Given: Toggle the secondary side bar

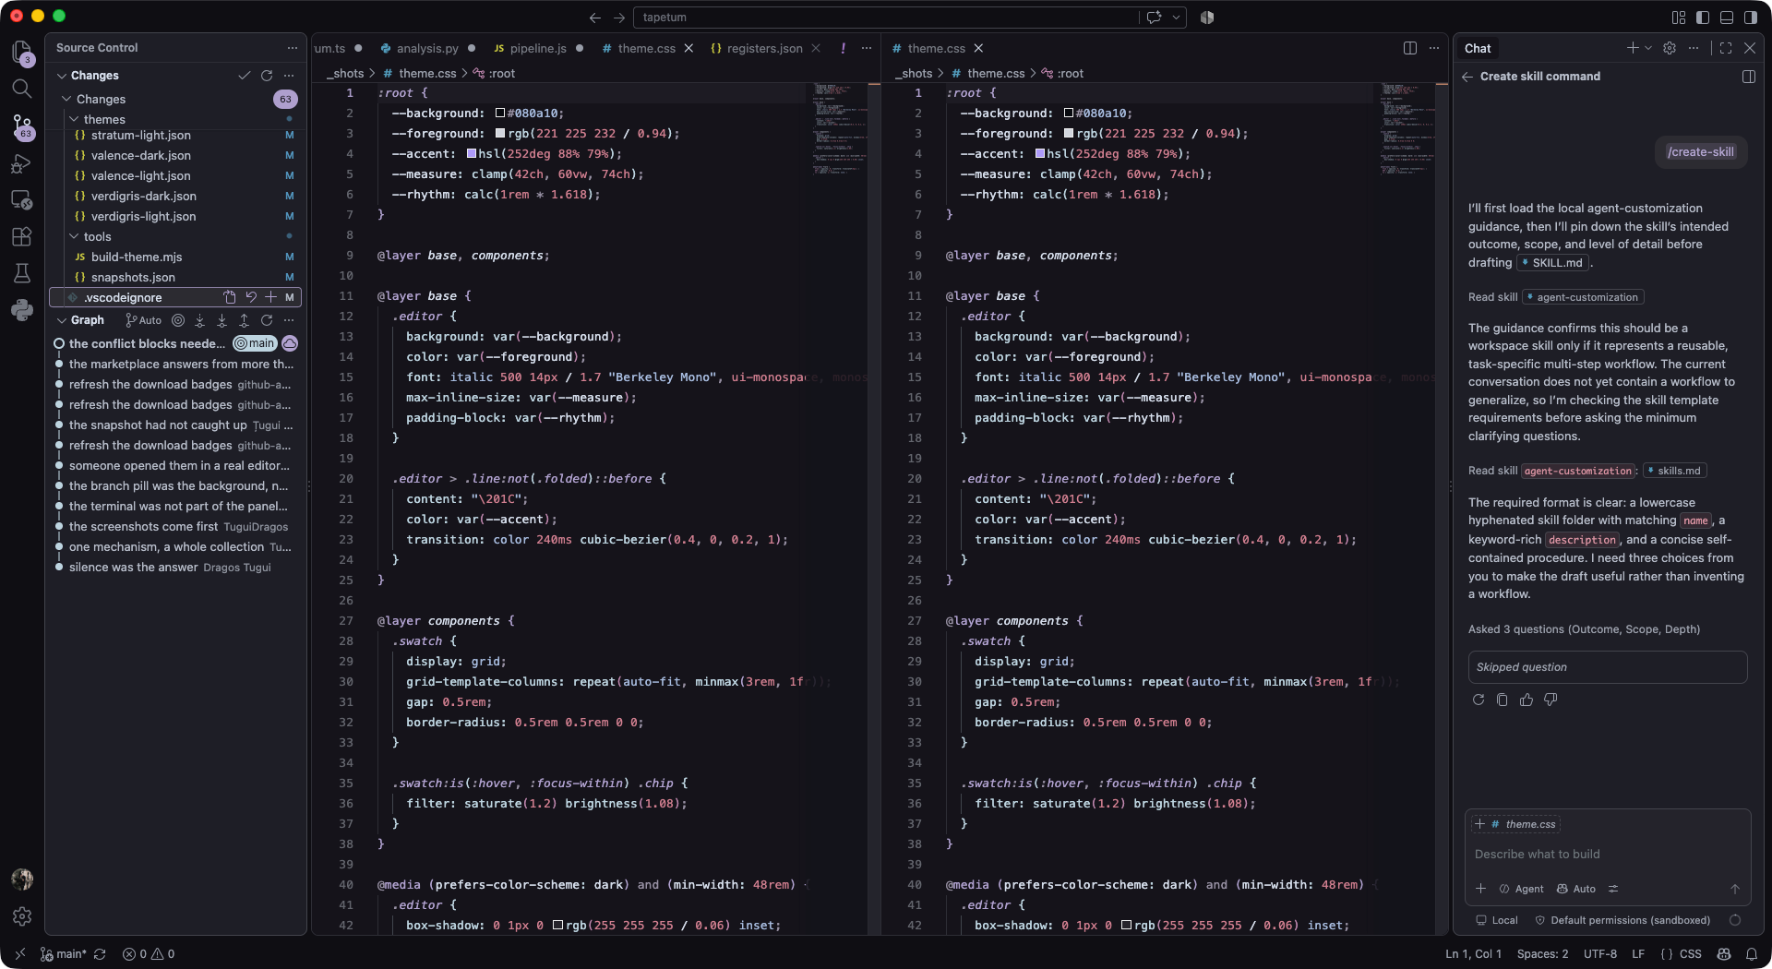Looking at the screenshot, I should point(1750,18).
